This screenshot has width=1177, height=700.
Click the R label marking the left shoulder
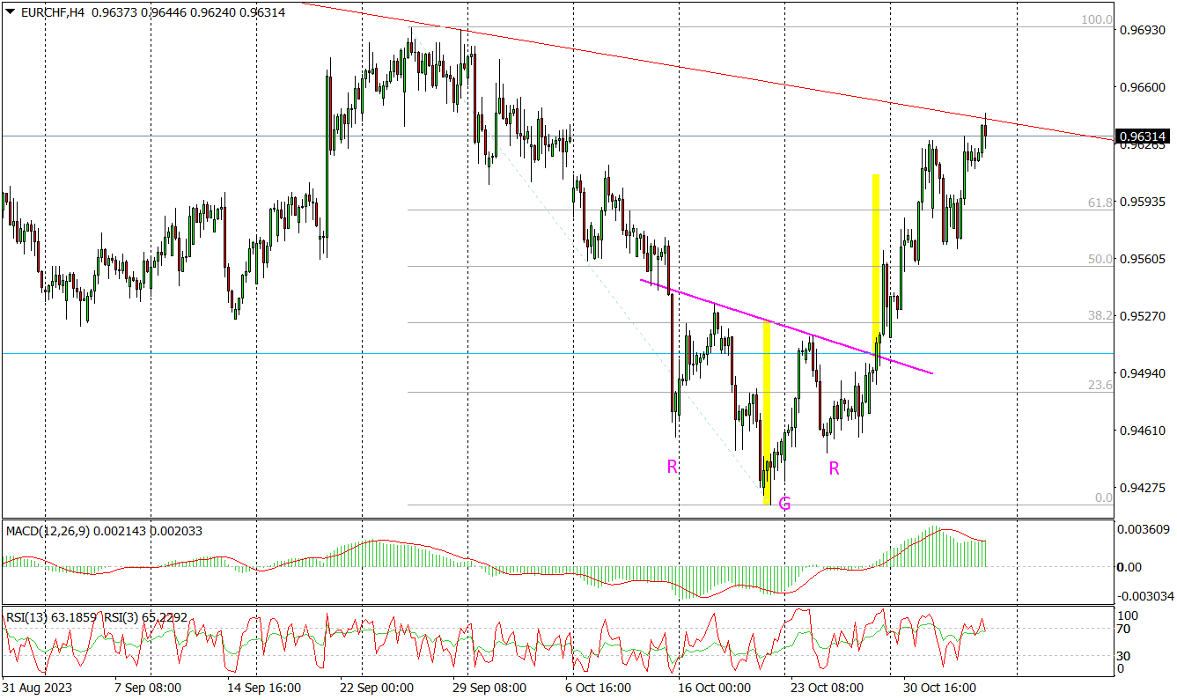(x=672, y=467)
